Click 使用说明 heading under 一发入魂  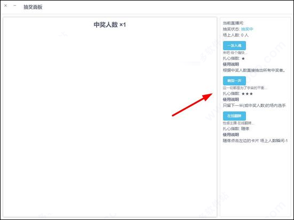pyautogui.click(x=231, y=64)
